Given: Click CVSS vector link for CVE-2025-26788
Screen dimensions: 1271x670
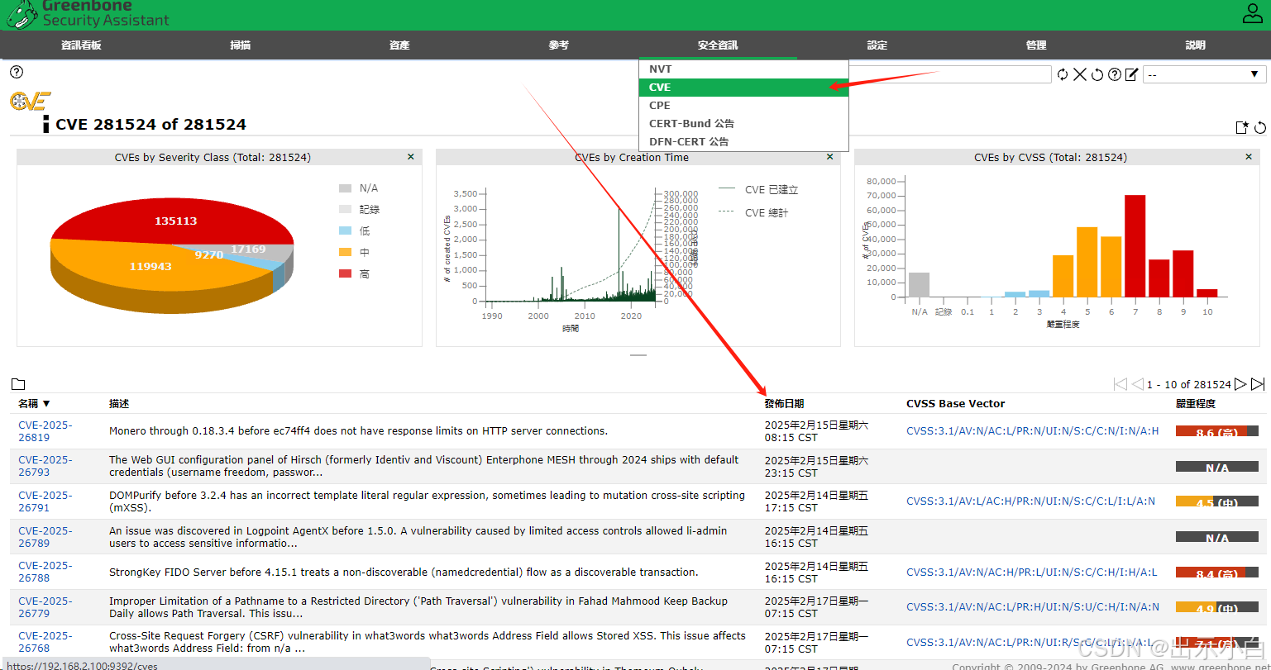Looking at the screenshot, I should coord(1031,572).
